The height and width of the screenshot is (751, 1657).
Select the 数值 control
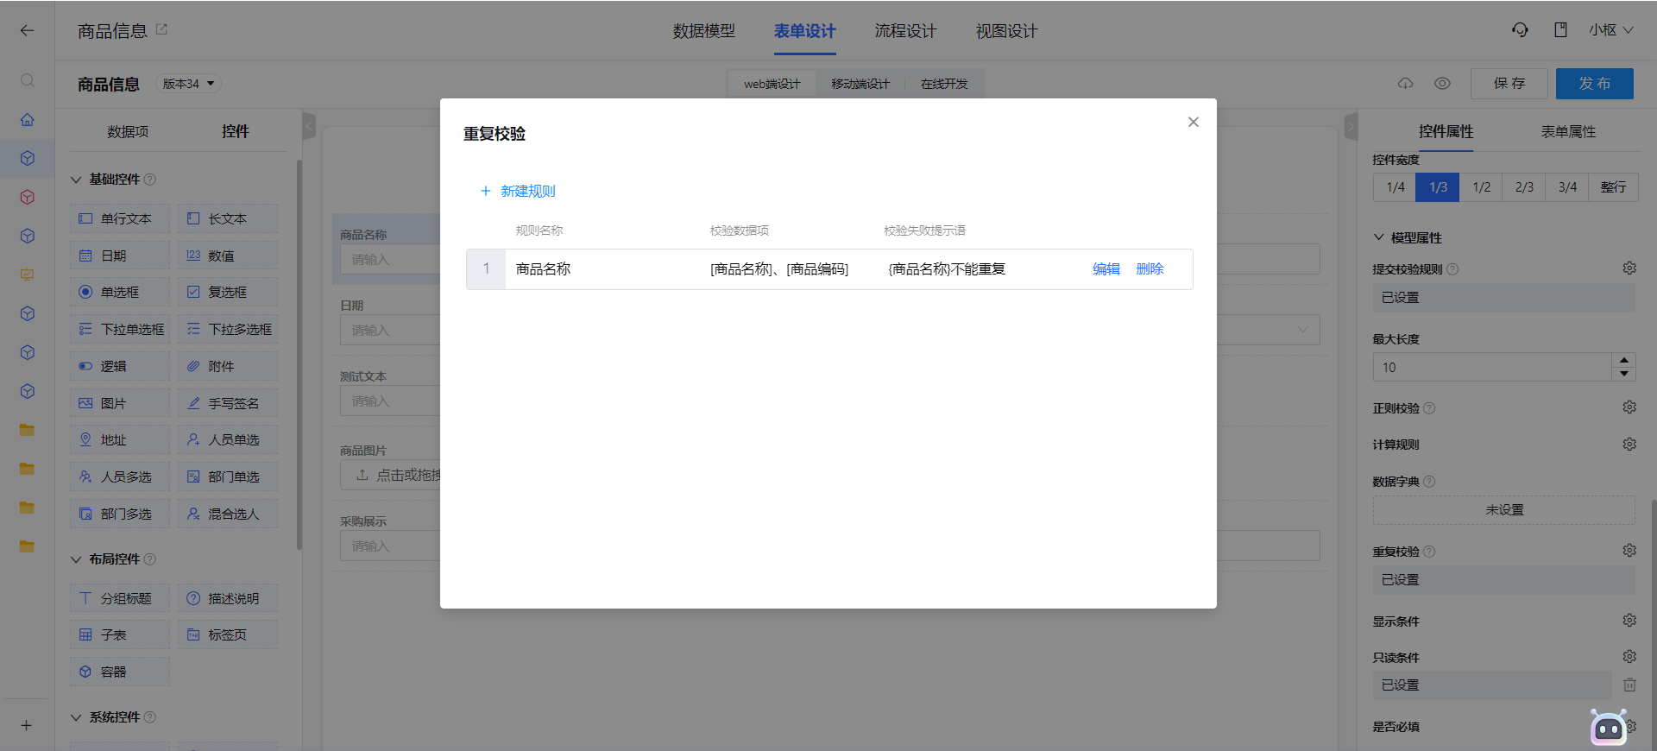(228, 256)
